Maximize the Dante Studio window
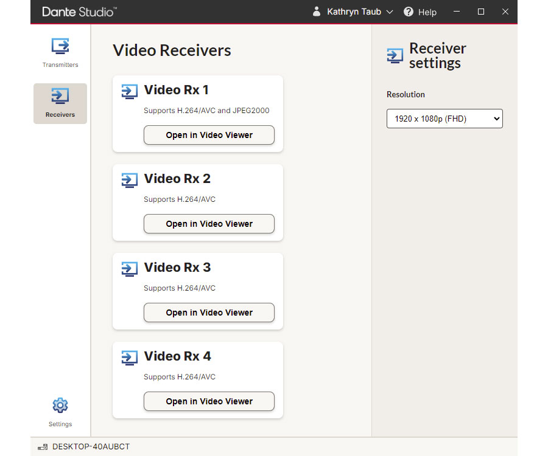 (481, 12)
